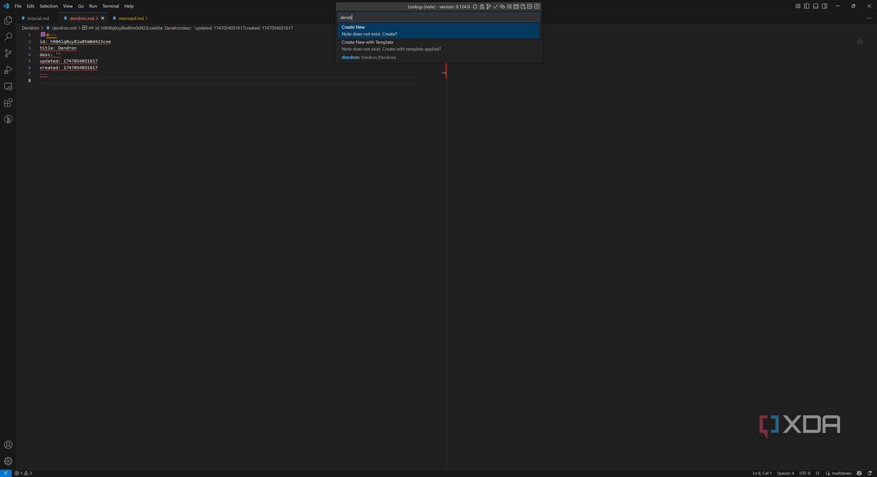Screen dimensions: 877x477
Task: Click the title: Dendron line in editor
Action: [58, 48]
